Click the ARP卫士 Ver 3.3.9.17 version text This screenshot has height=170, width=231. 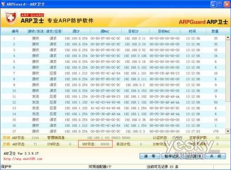tap(21, 153)
